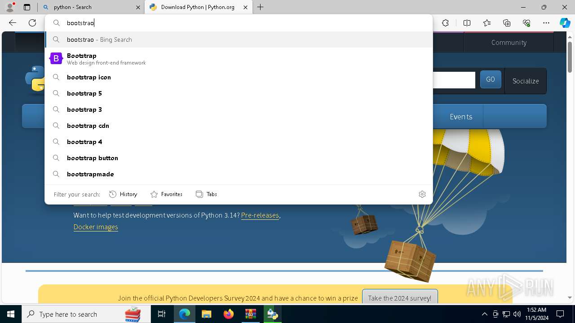Choose the bootstrap icon suggestion

[x=239, y=77]
